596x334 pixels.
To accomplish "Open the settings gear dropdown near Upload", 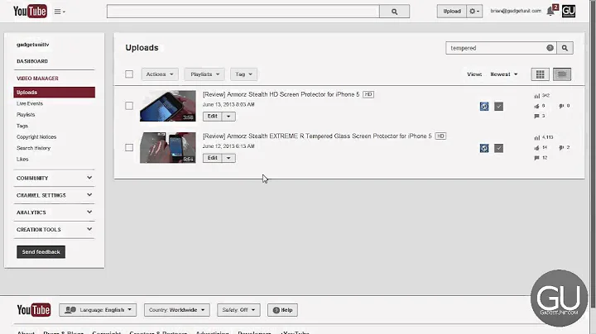I will 474,12.
